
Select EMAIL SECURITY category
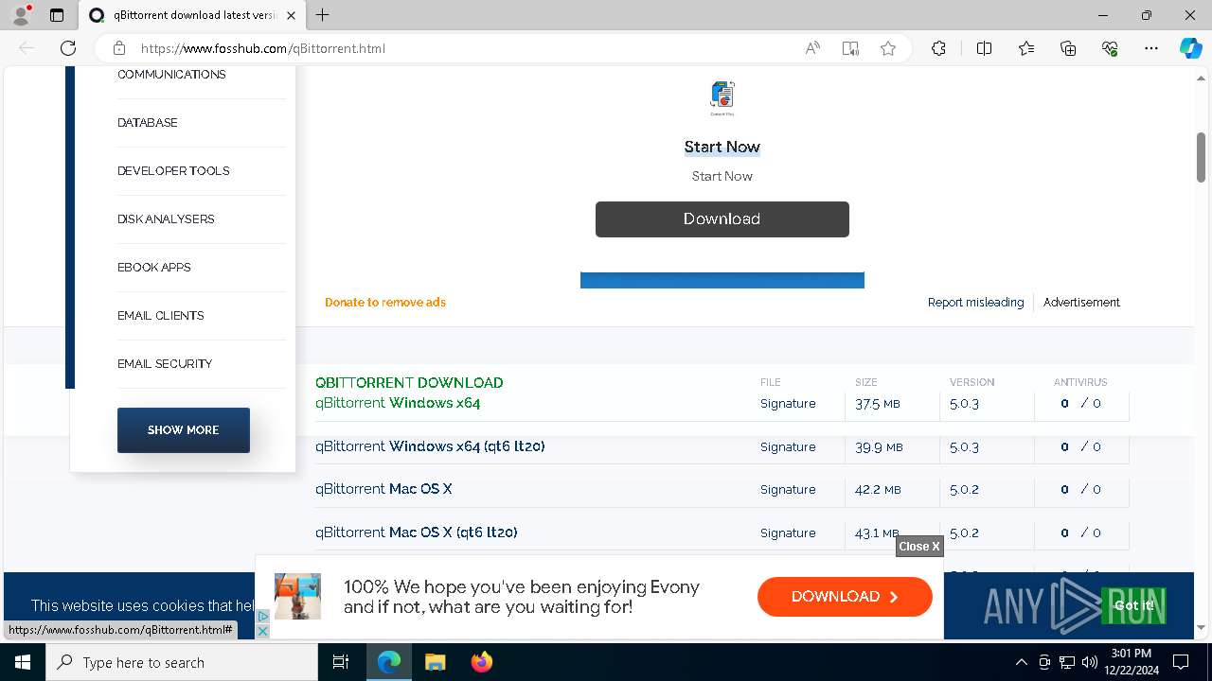(165, 364)
